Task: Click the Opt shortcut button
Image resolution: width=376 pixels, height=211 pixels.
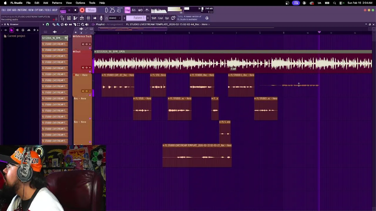Action: pyautogui.click(x=167, y=18)
